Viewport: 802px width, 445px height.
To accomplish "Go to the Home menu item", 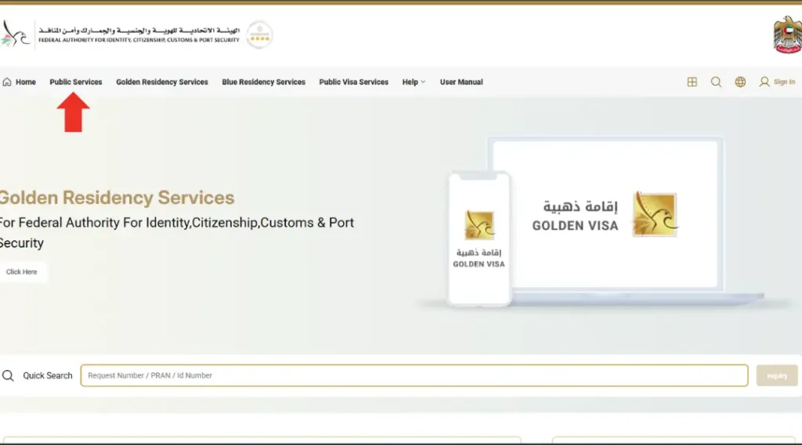I will click(26, 82).
